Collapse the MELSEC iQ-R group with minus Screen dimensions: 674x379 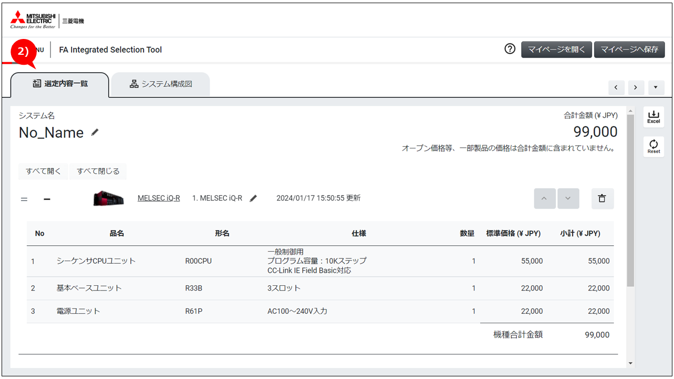(x=47, y=199)
